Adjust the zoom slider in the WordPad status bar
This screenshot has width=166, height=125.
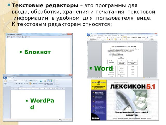click(66, 120)
